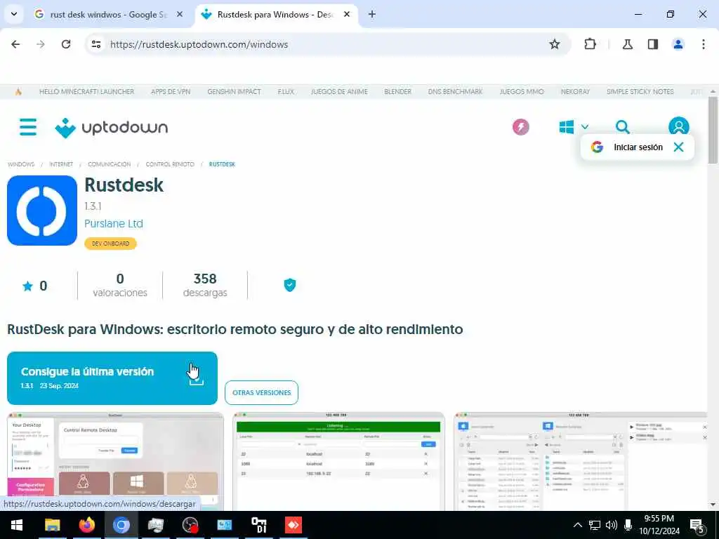The image size is (719, 539).
Task: Open the Uptodown search magnifier
Action: click(622, 127)
